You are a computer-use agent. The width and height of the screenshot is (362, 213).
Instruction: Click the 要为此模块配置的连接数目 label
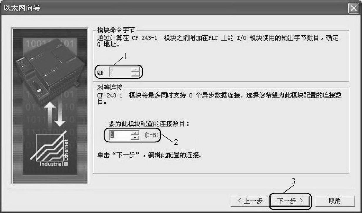[149, 124]
